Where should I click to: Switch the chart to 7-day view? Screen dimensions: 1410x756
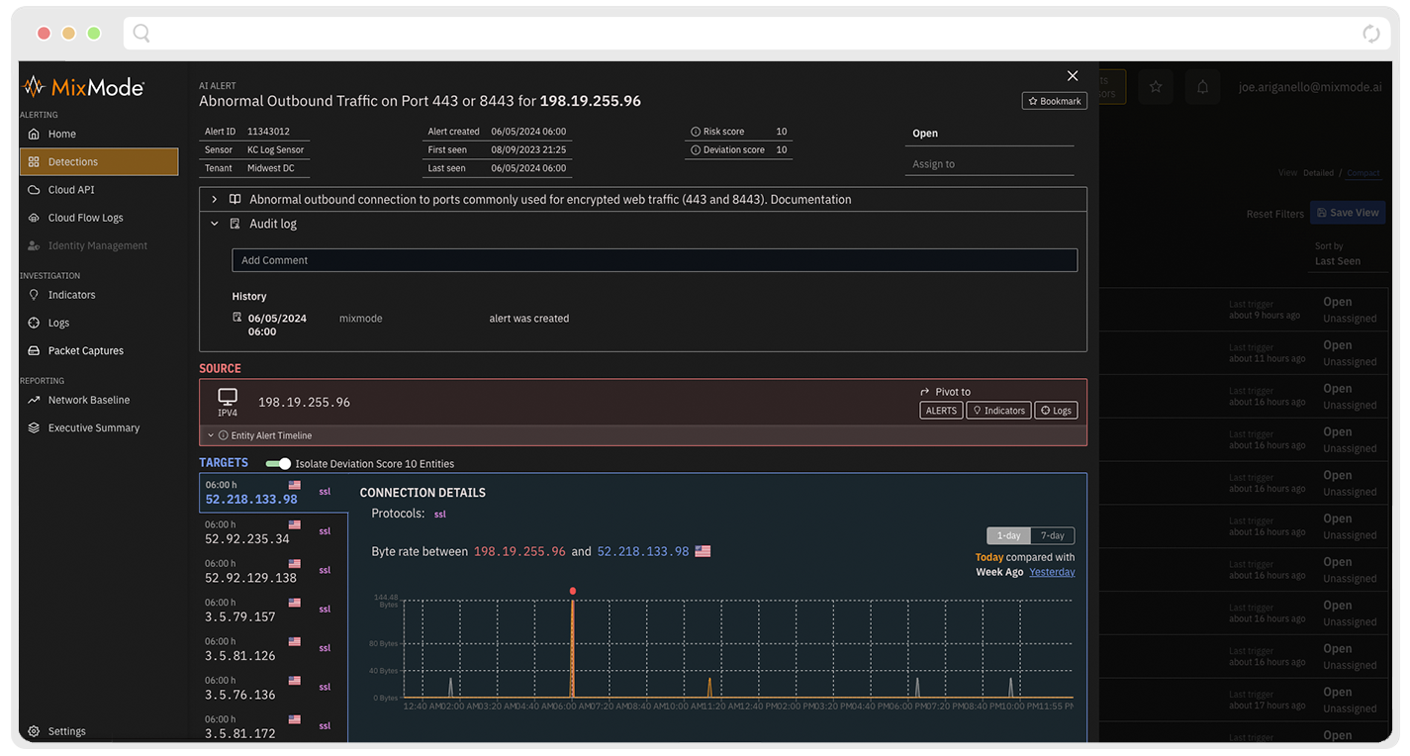click(x=1052, y=535)
